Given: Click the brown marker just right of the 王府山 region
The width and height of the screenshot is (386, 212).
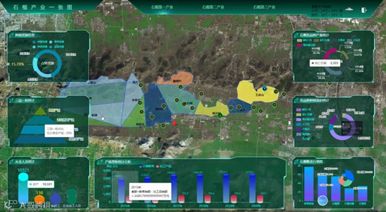Looking at the screenshot, I should coord(284,94).
